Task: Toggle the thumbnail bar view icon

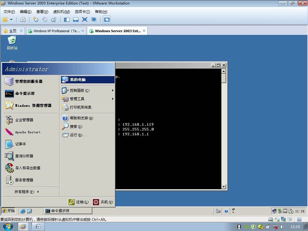Action: 75,20
